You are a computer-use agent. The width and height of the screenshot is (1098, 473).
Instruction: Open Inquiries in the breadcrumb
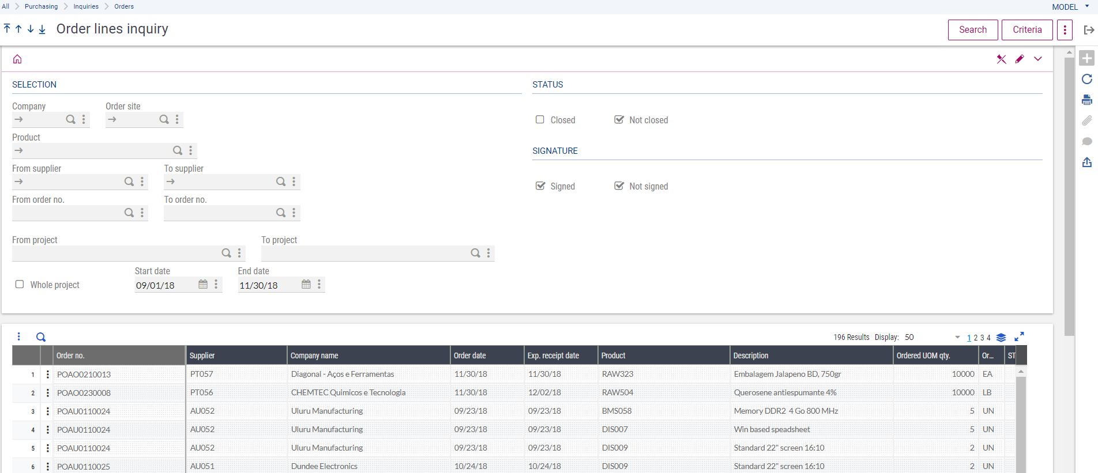point(86,6)
